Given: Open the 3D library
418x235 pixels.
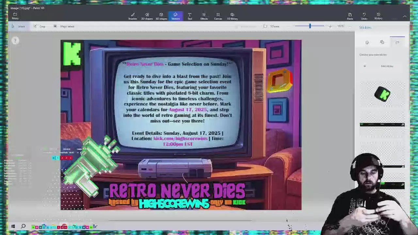Looking at the screenshot, I should click(232, 16).
